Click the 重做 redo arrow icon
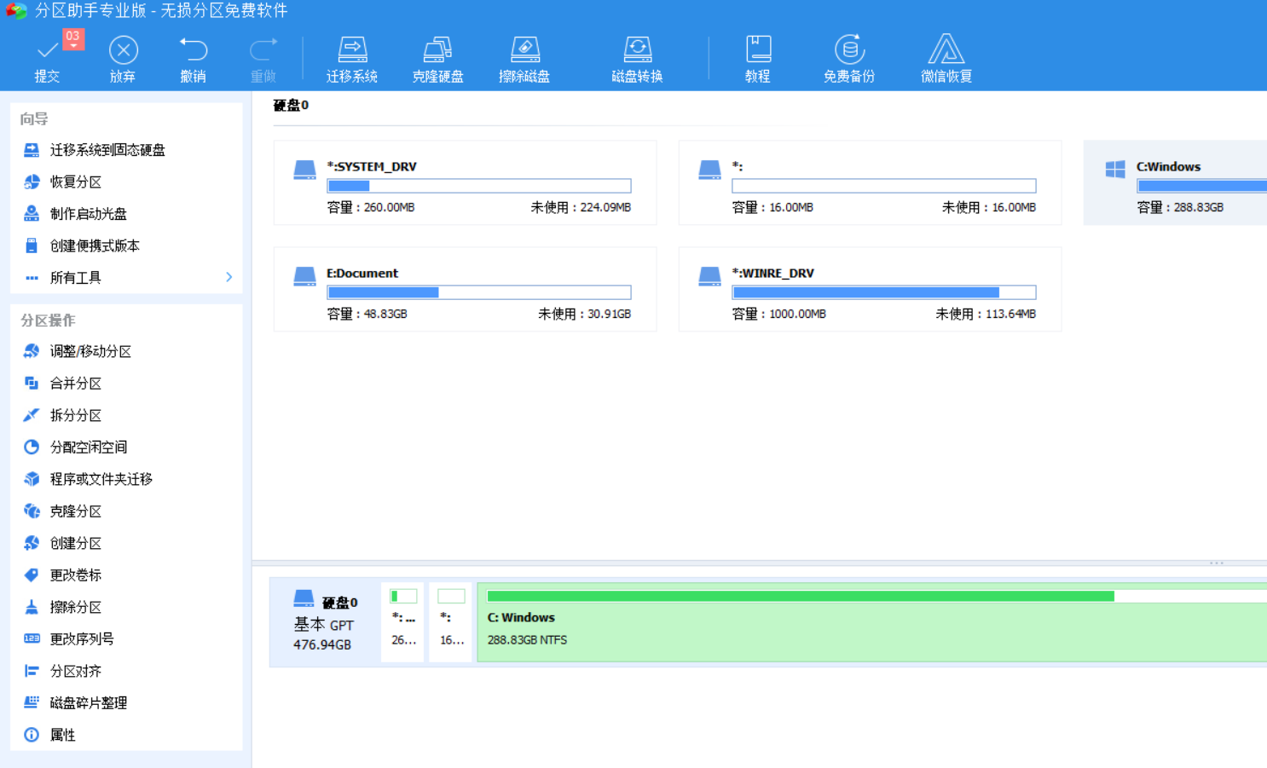1267x768 pixels. (263, 49)
